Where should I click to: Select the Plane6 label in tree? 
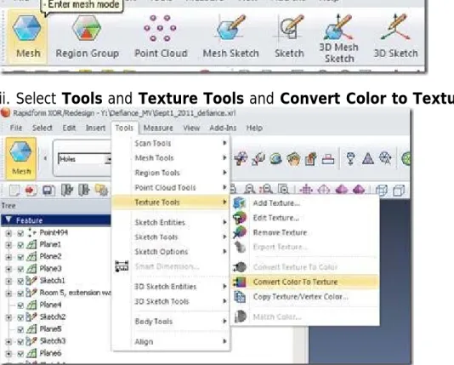[50, 353]
